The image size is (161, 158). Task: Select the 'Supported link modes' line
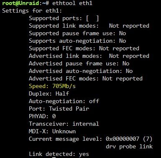pos(89,26)
